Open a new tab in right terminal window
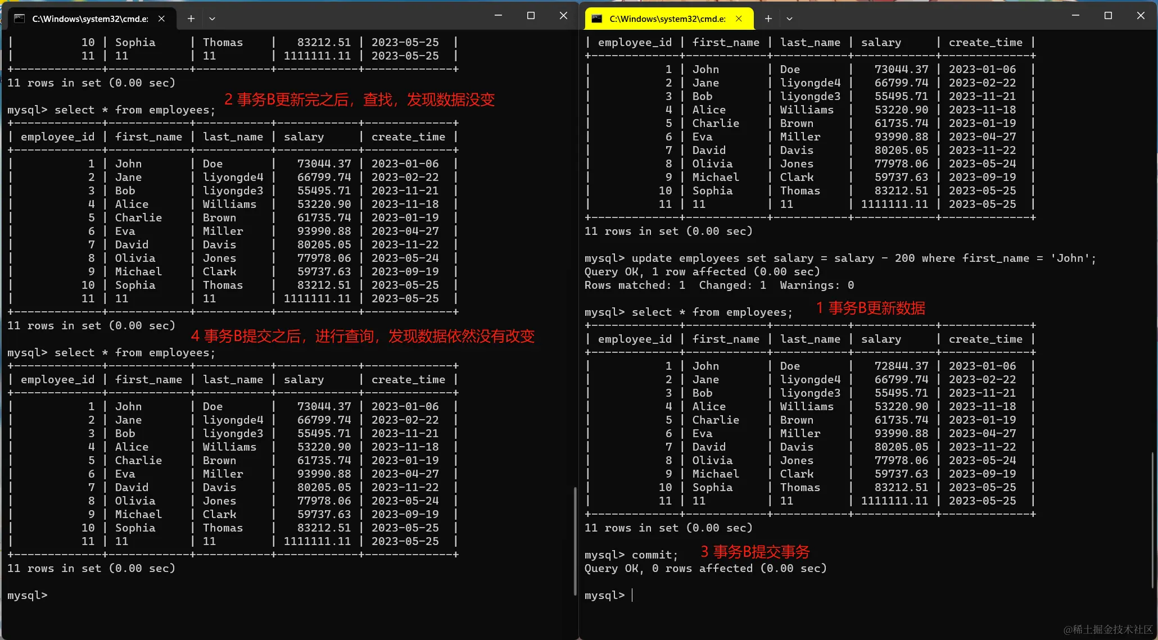The width and height of the screenshot is (1158, 640). (x=768, y=19)
